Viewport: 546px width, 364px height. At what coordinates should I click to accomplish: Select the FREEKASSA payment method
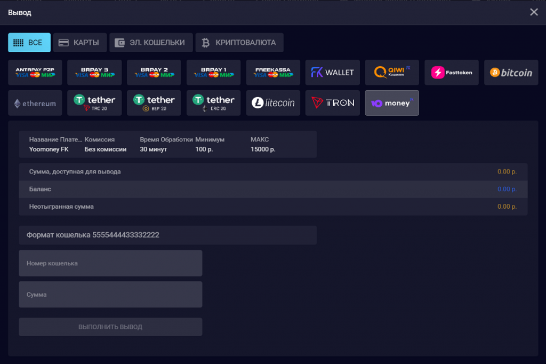[x=273, y=73]
